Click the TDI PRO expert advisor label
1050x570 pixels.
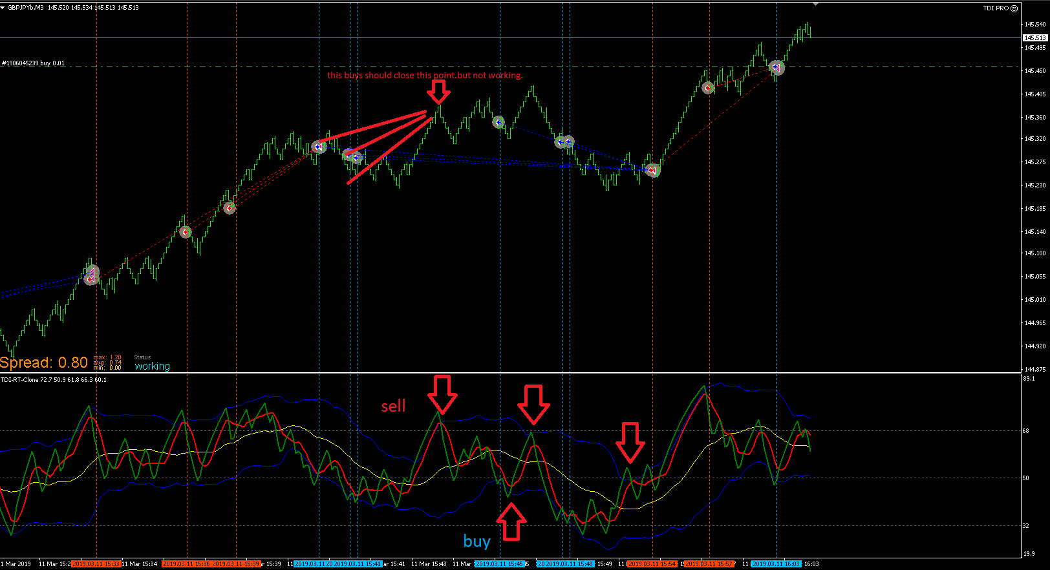point(996,8)
